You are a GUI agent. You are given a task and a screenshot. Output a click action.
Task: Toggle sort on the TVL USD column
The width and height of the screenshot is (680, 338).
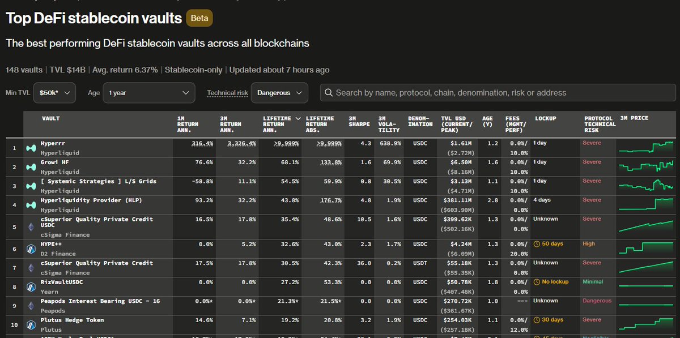click(x=456, y=121)
